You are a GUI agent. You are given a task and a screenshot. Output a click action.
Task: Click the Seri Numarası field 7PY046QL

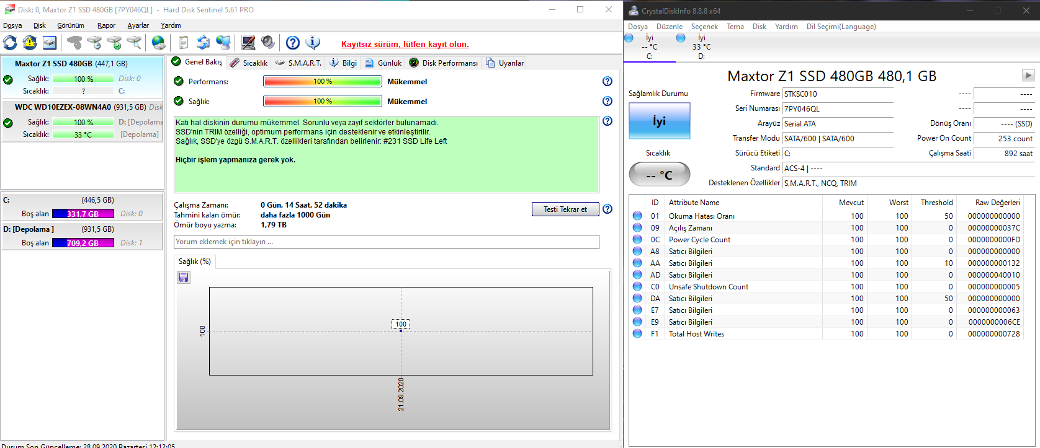pyautogui.click(x=838, y=109)
